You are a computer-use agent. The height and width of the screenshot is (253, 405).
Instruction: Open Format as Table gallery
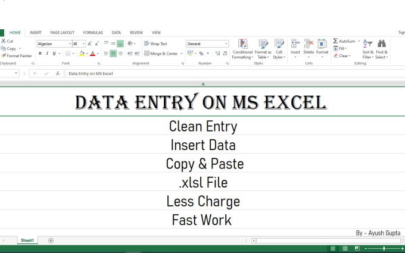coord(263,49)
